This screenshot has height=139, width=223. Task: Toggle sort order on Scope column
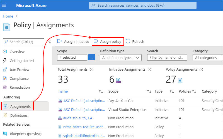click(149, 91)
